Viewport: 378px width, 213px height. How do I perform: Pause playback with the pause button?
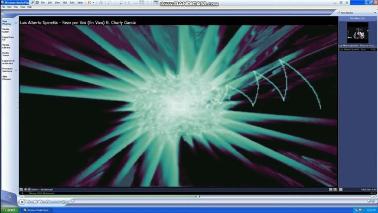[x=22, y=202]
